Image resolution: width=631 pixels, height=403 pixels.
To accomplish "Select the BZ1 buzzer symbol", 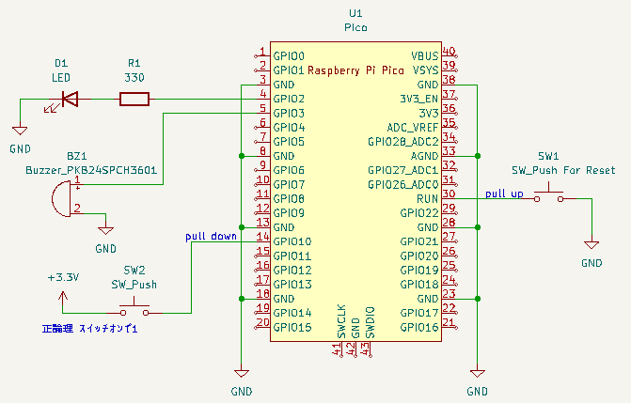I will point(67,199).
